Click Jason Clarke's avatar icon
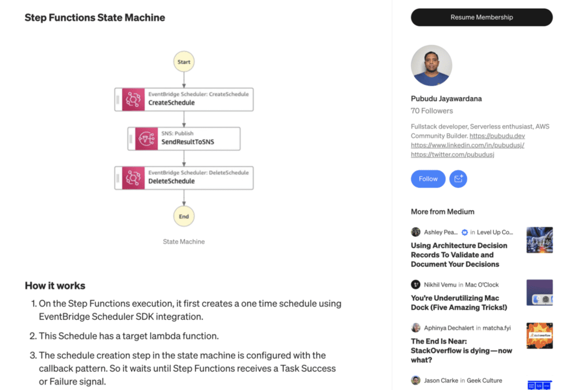 pos(415,380)
